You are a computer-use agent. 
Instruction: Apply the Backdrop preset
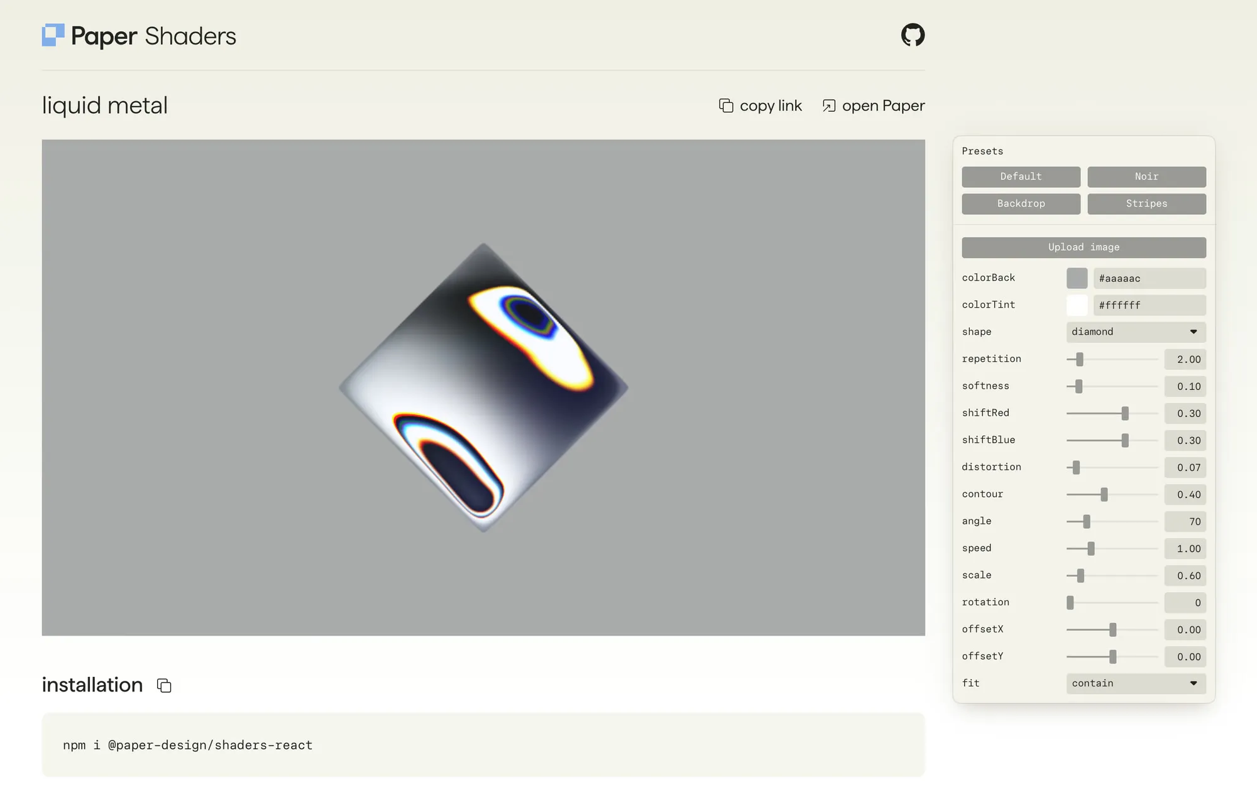tap(1021, 203)
